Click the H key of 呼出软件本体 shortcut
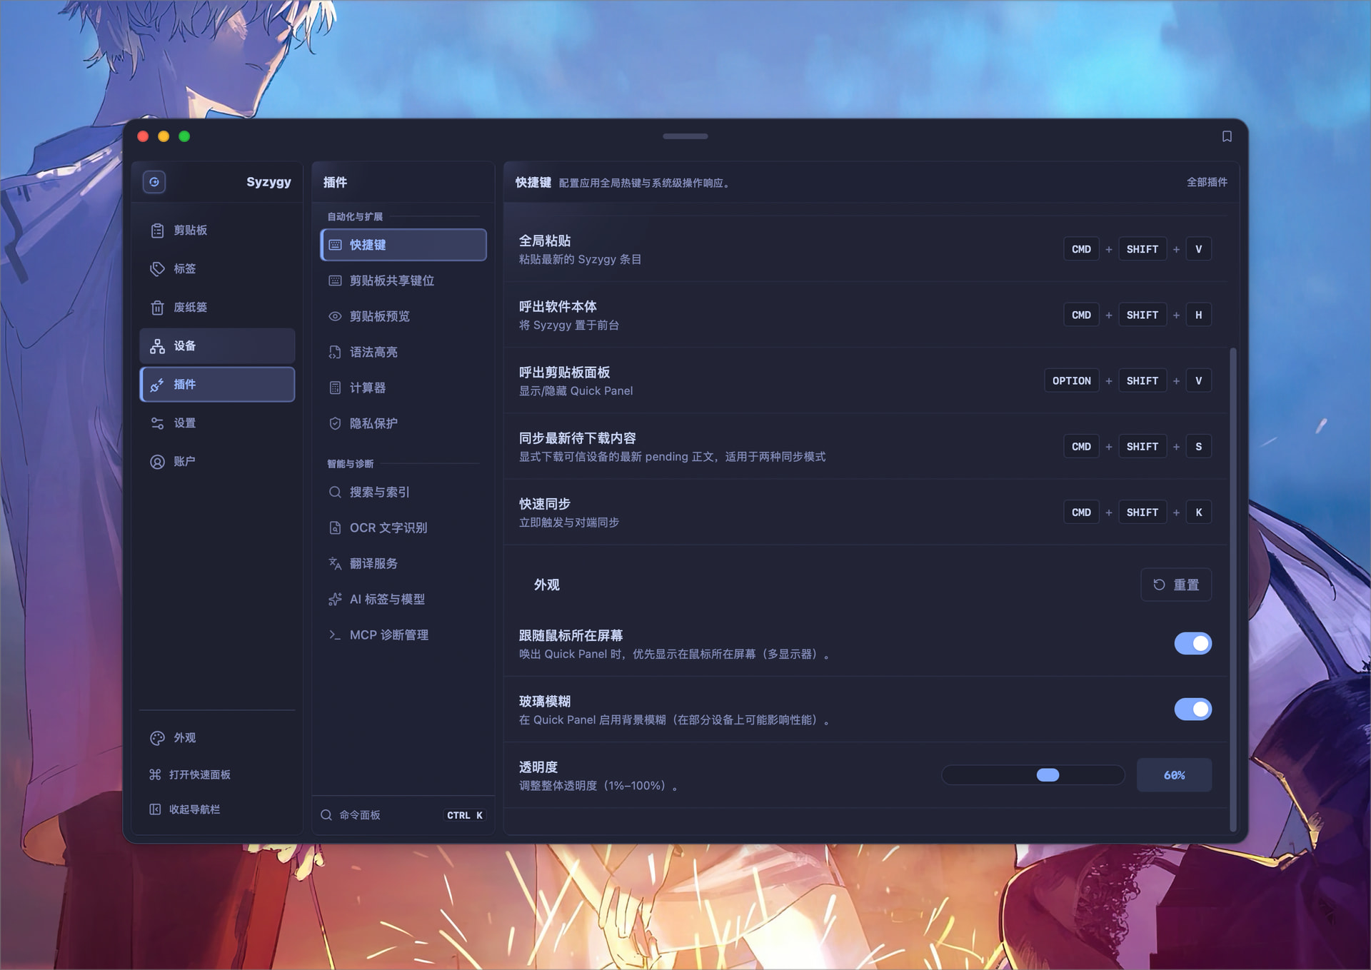This screenshot has width=1371, height=970. click(x=1198, y=315)
